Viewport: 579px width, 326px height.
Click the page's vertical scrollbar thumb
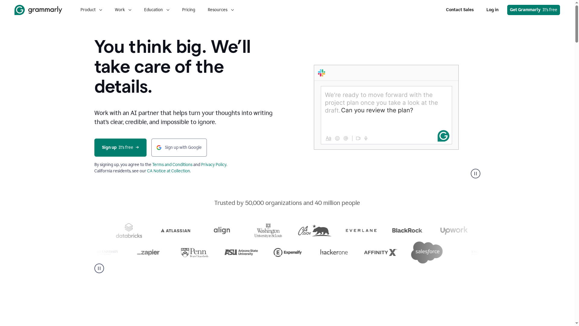577,24
